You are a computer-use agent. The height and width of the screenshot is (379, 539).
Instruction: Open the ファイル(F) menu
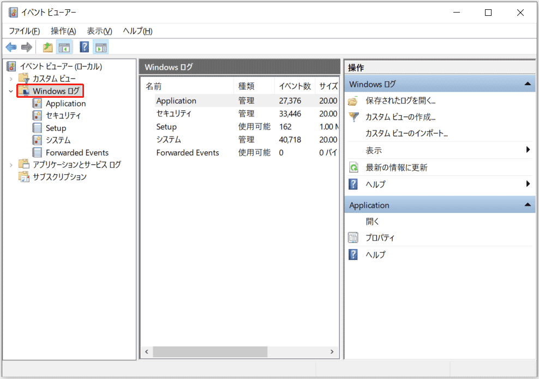[x=24, y=31]
